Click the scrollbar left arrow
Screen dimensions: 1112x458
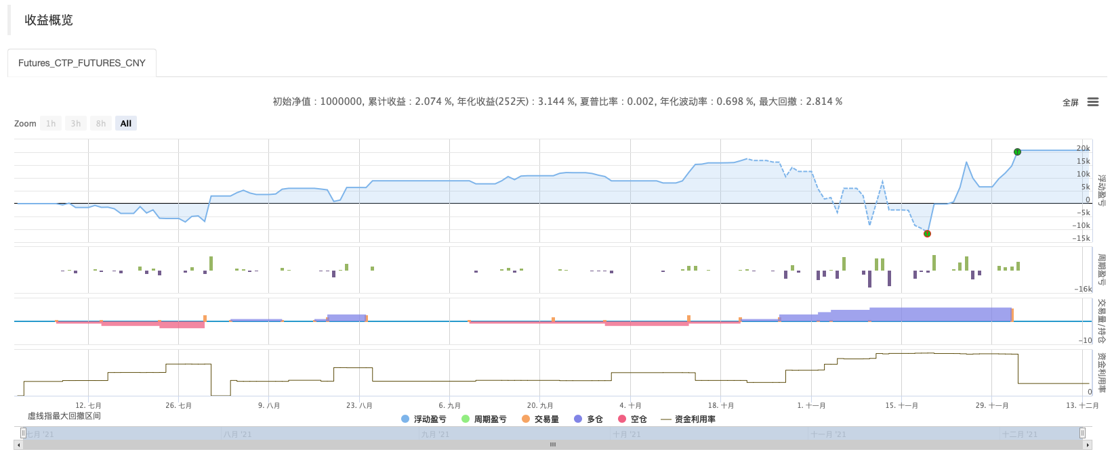[18, 445]
